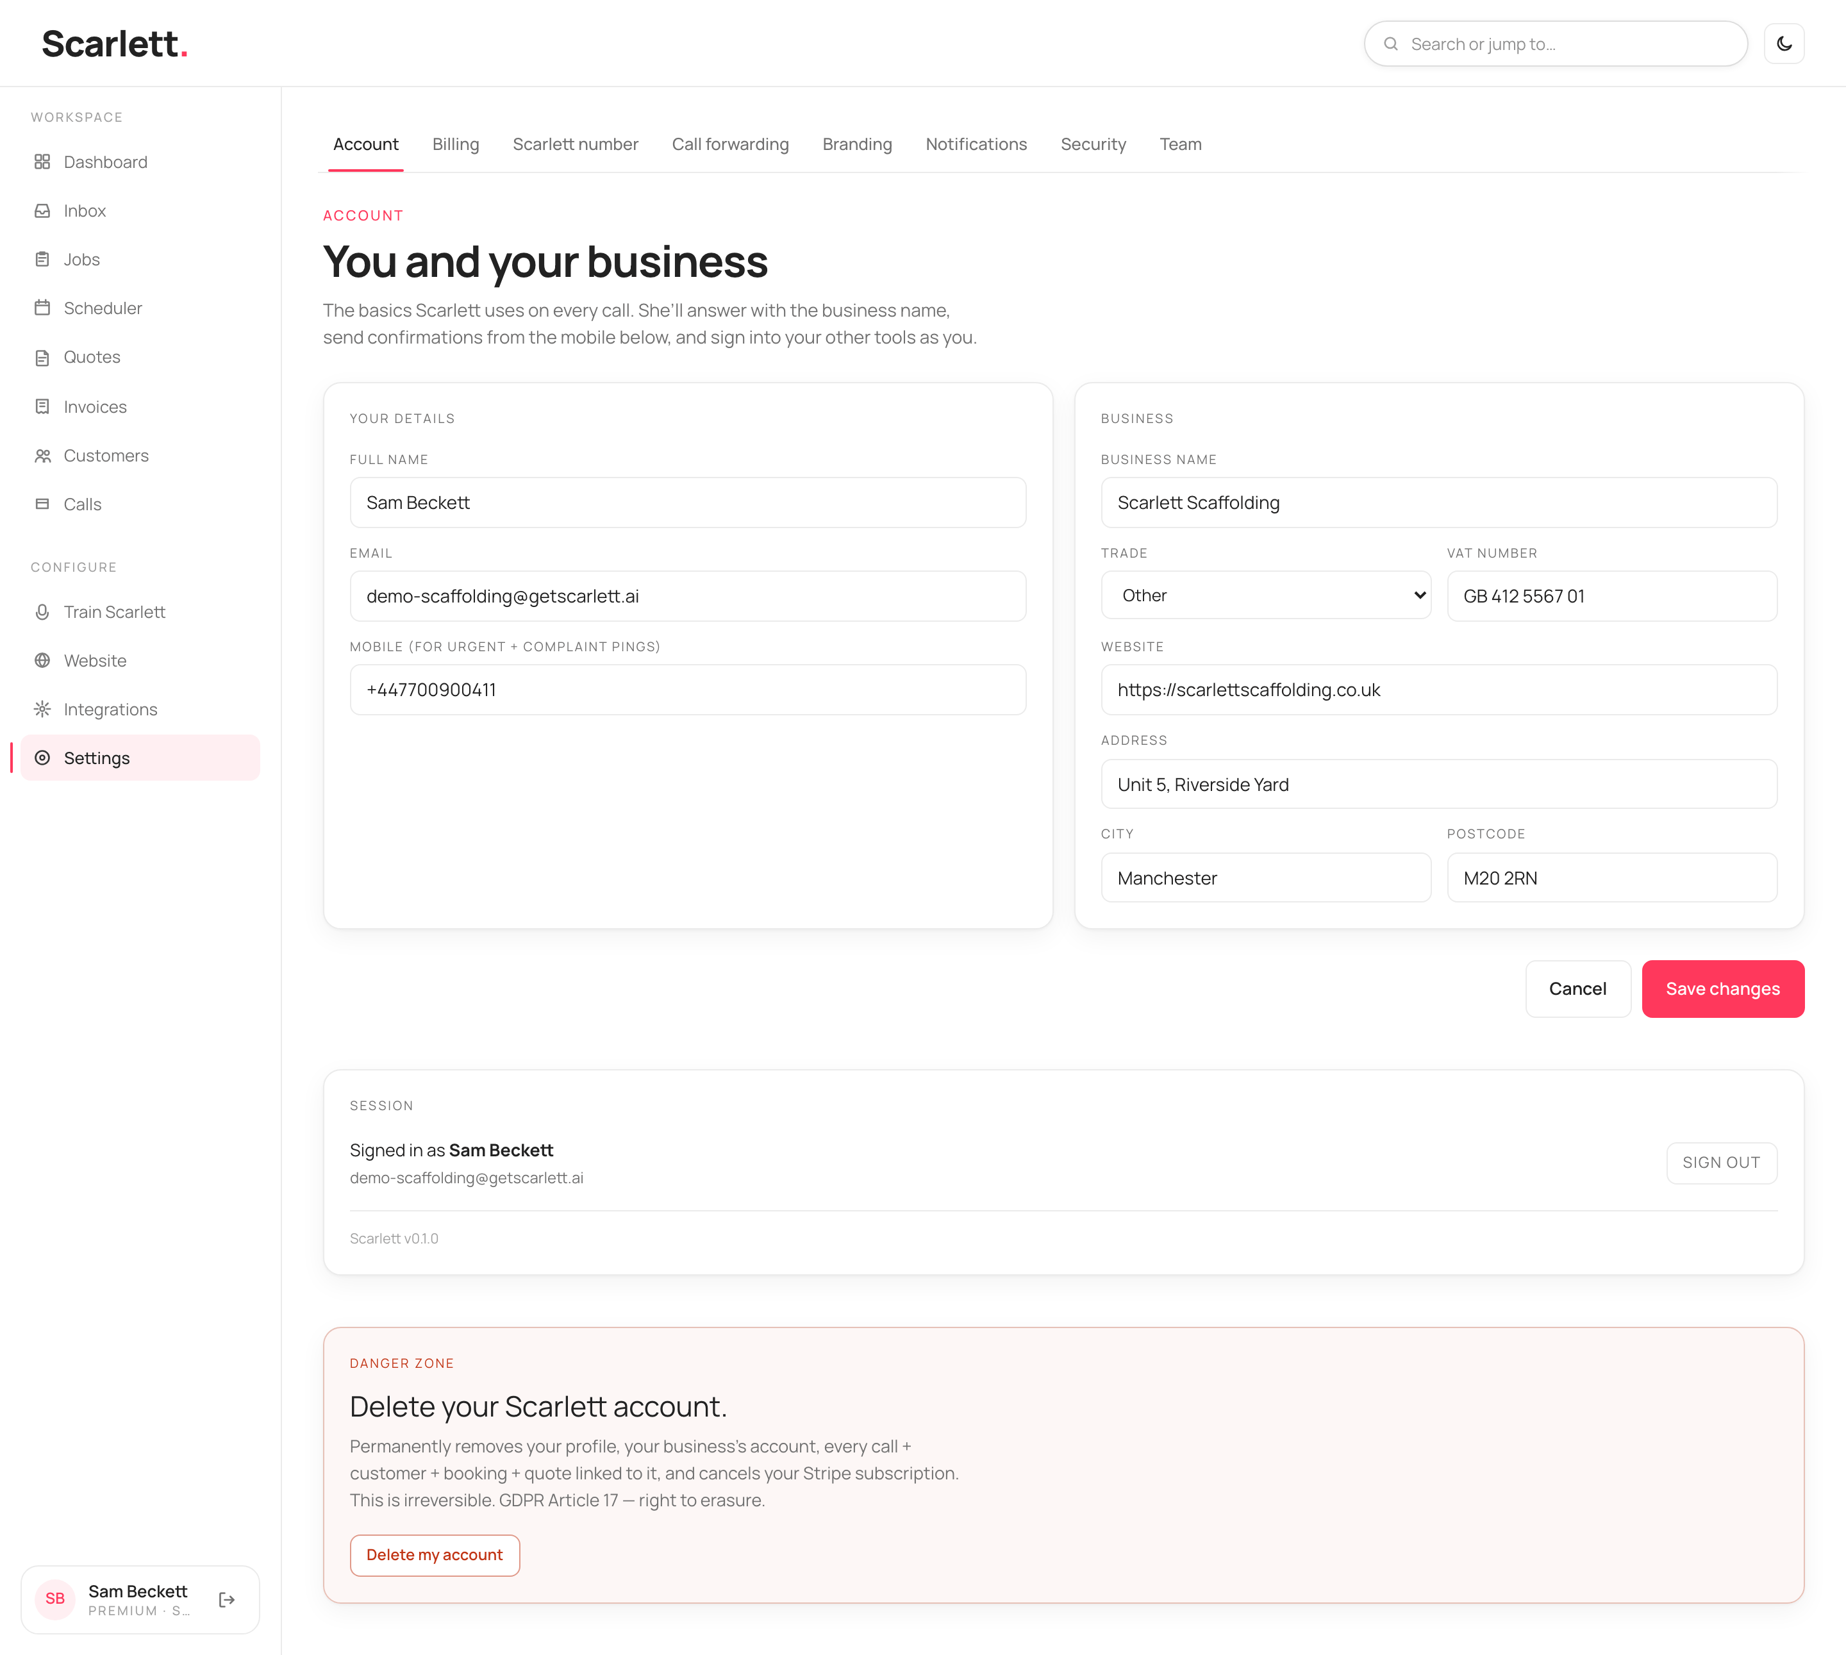Click the Website URL input field
Screen dimensions: 1846x1655
tap(1440, 690)
